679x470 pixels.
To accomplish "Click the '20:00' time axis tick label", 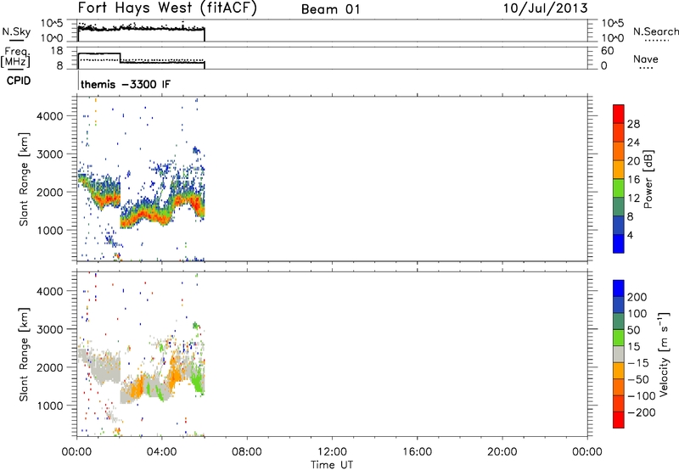I will (502, 452).
